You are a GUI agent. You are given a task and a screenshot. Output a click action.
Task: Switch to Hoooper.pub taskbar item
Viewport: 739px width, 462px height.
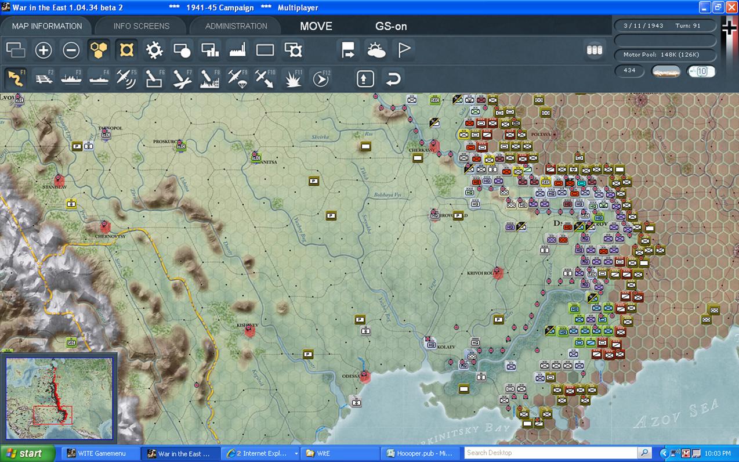click(x=419, y=453)
